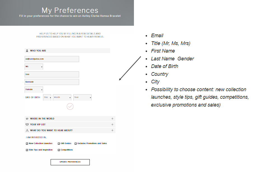
Task: Click the letter A icon beside What Do You Want
Action: (x=27, y=130)
